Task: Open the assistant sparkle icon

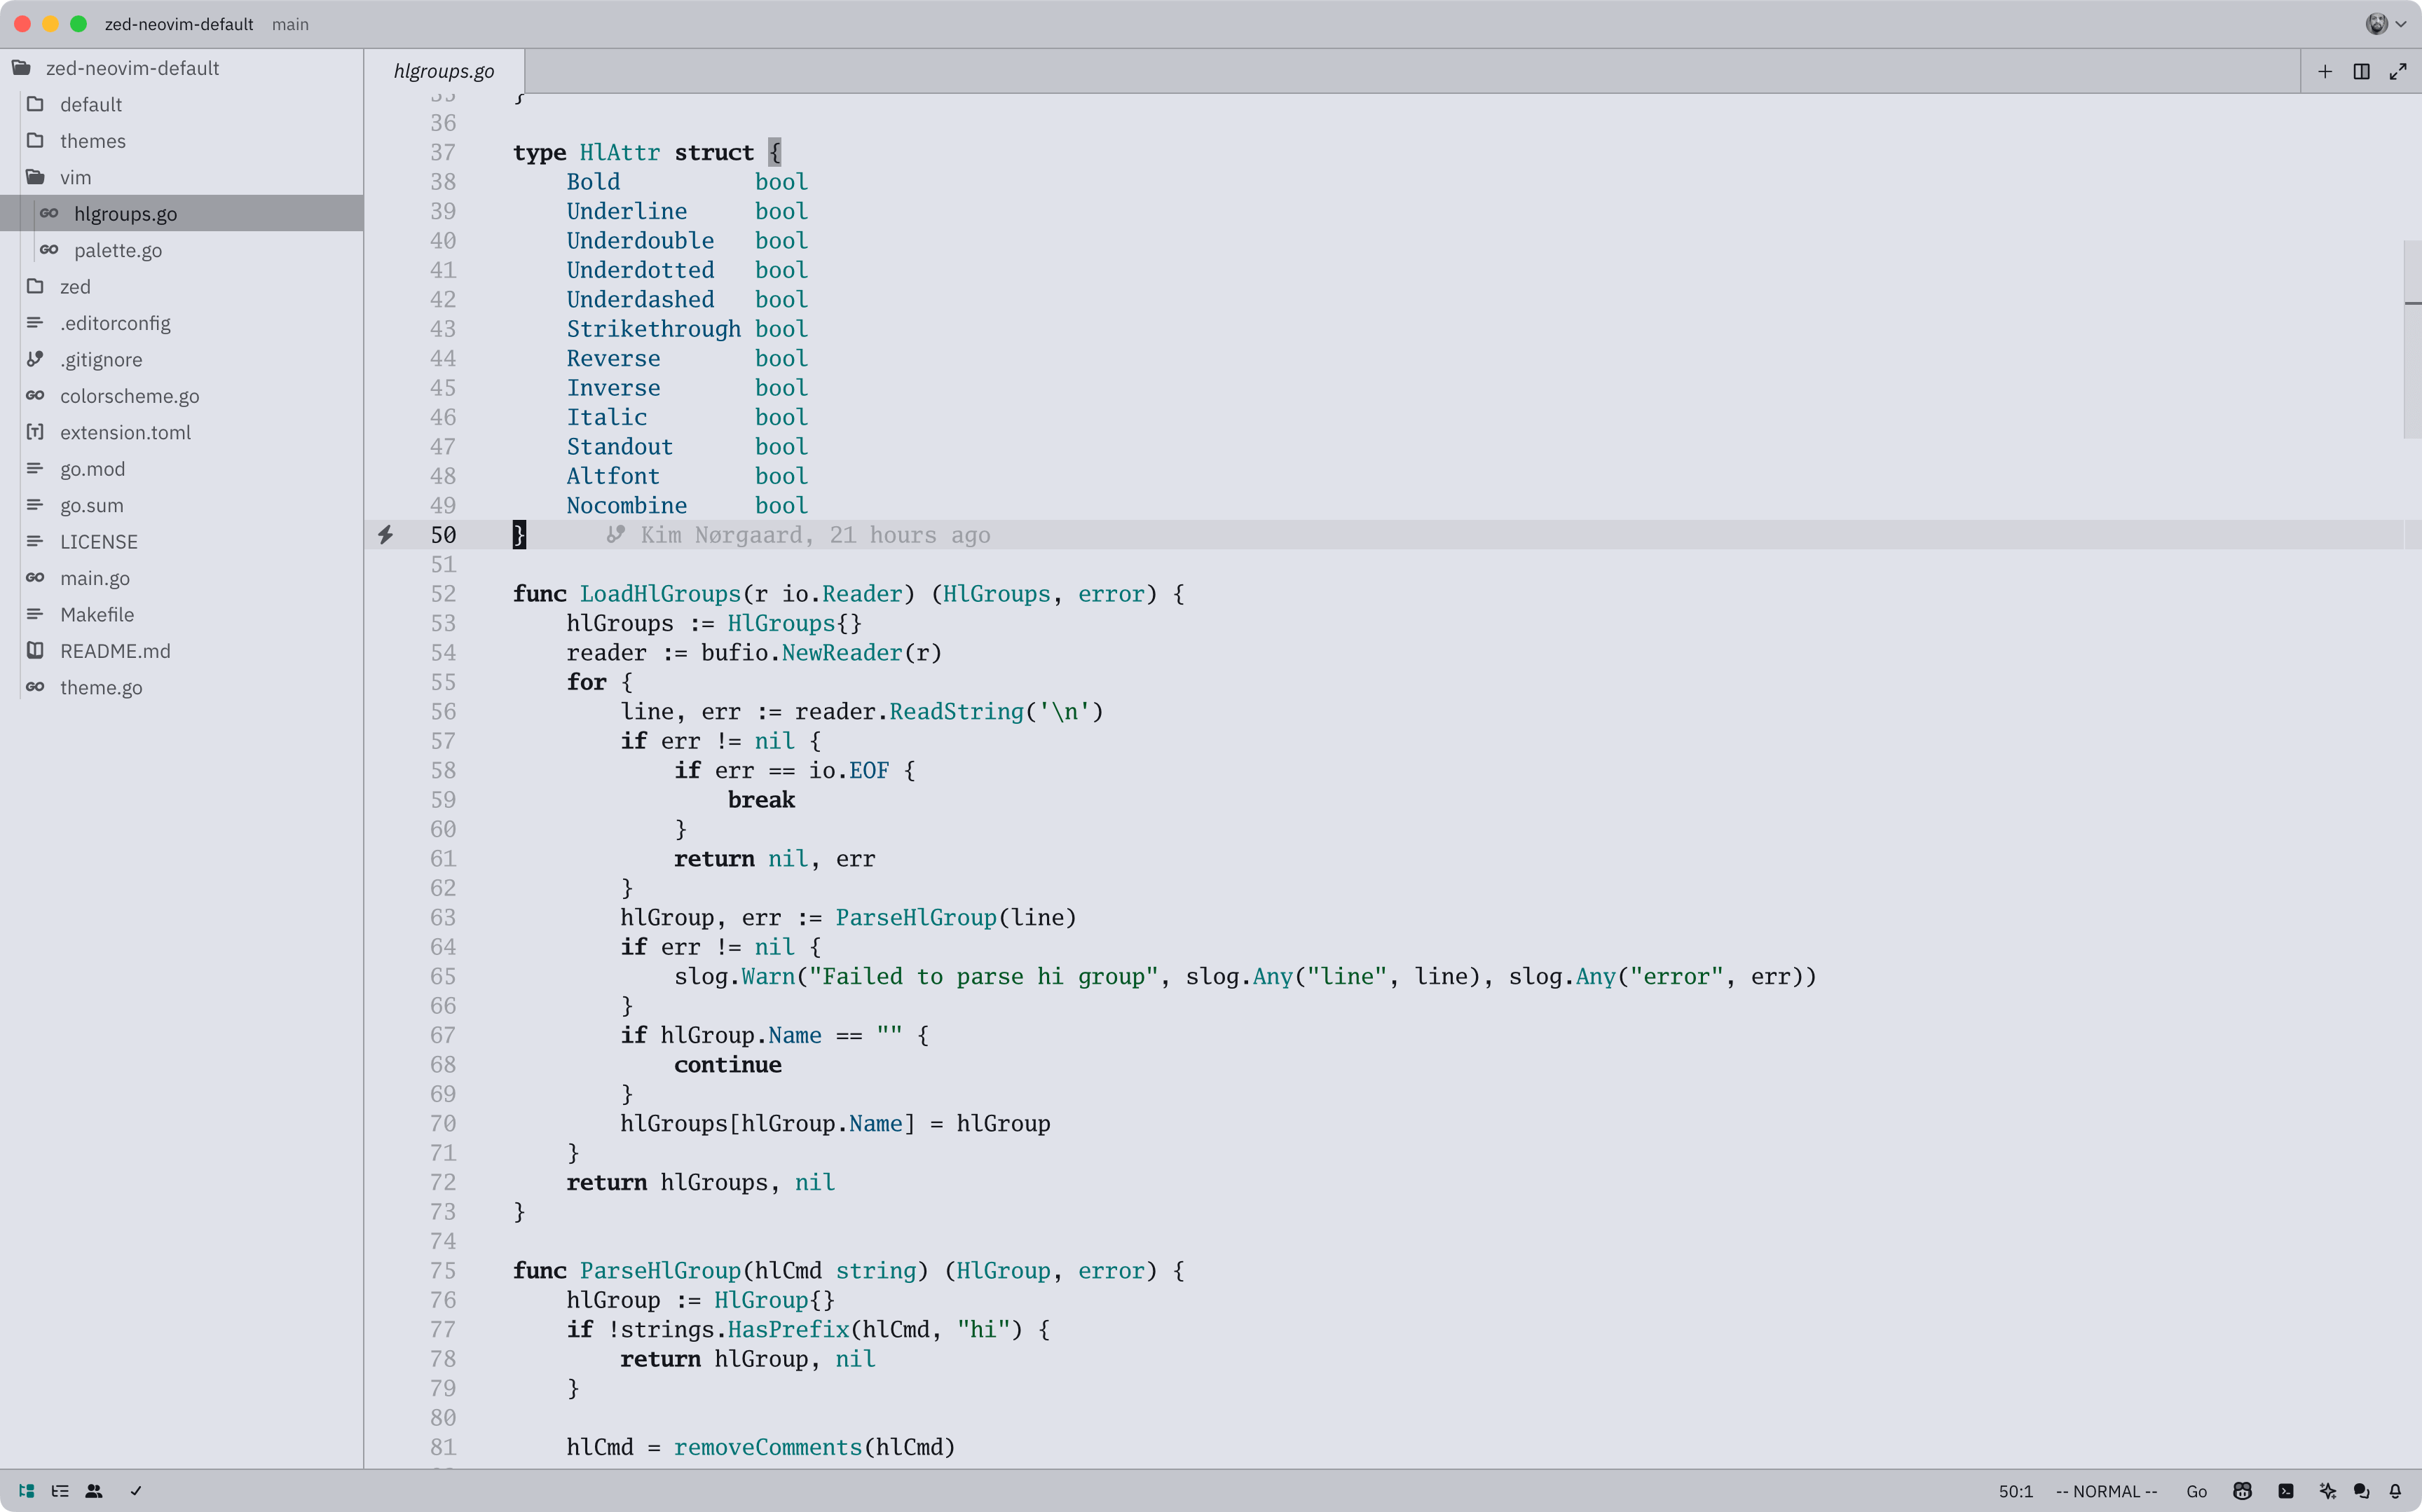Action: [2328, 1491]
